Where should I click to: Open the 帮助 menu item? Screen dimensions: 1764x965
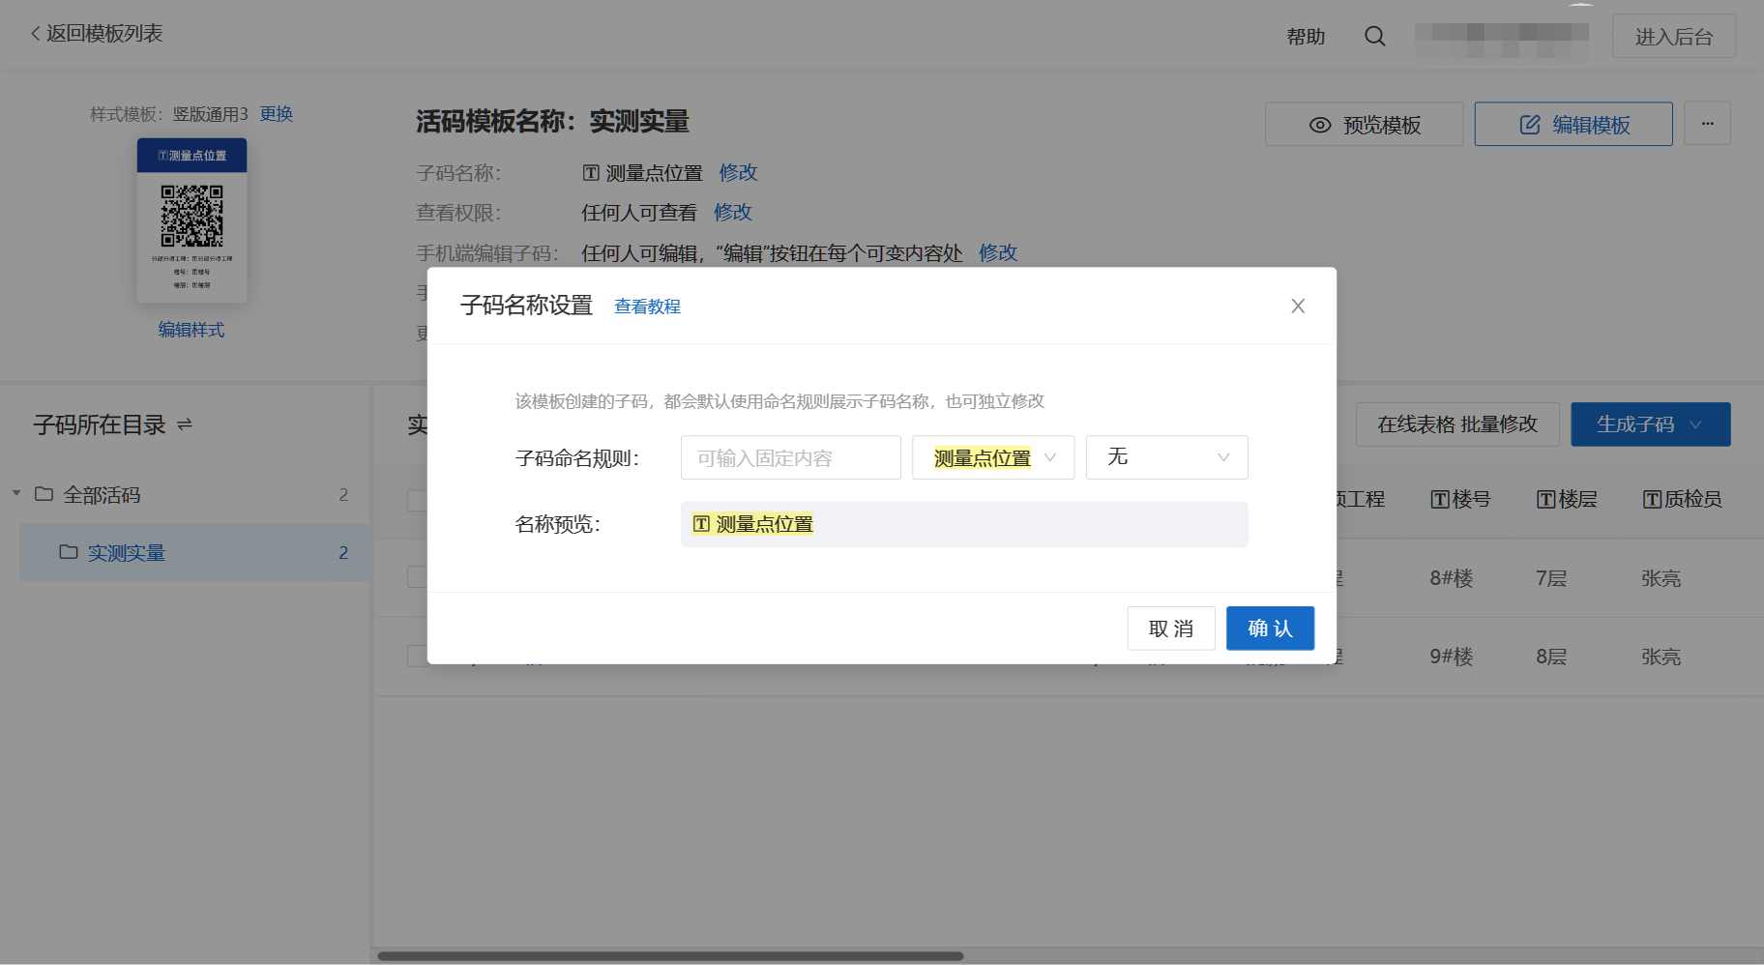click(1305, 36)
